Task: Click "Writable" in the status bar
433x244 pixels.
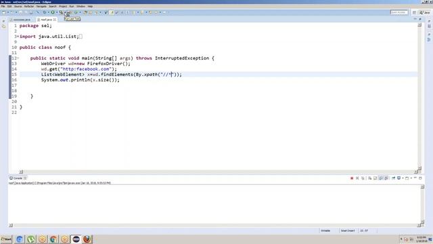Action: (325, 230)
